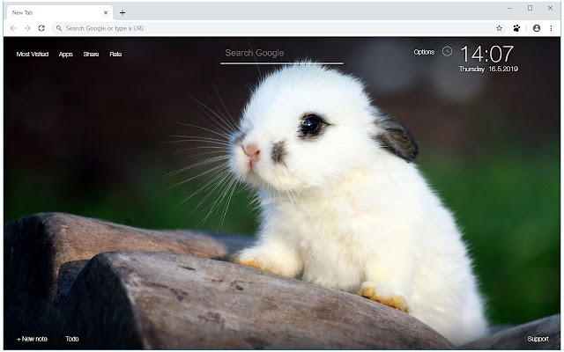Click the address bar URL field

point(278,28)
